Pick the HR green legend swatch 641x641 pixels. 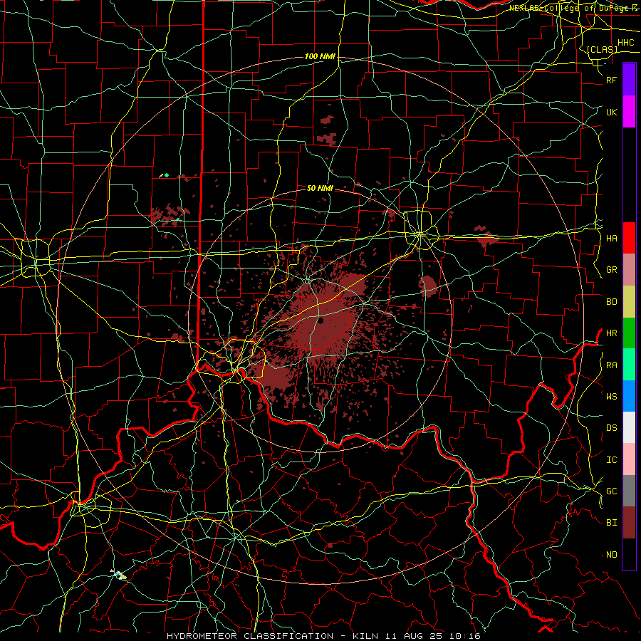(629, 333)
